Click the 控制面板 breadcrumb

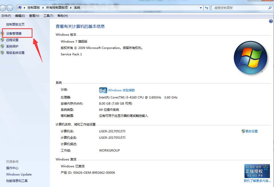click(33, 8)
